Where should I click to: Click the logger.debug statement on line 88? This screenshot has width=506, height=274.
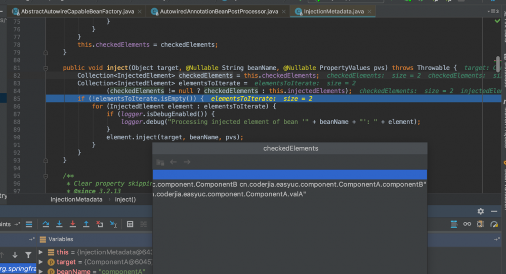(271, 122)
